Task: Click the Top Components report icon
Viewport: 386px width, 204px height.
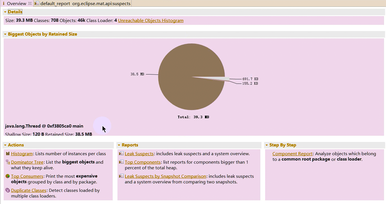Action: point(121,162)
